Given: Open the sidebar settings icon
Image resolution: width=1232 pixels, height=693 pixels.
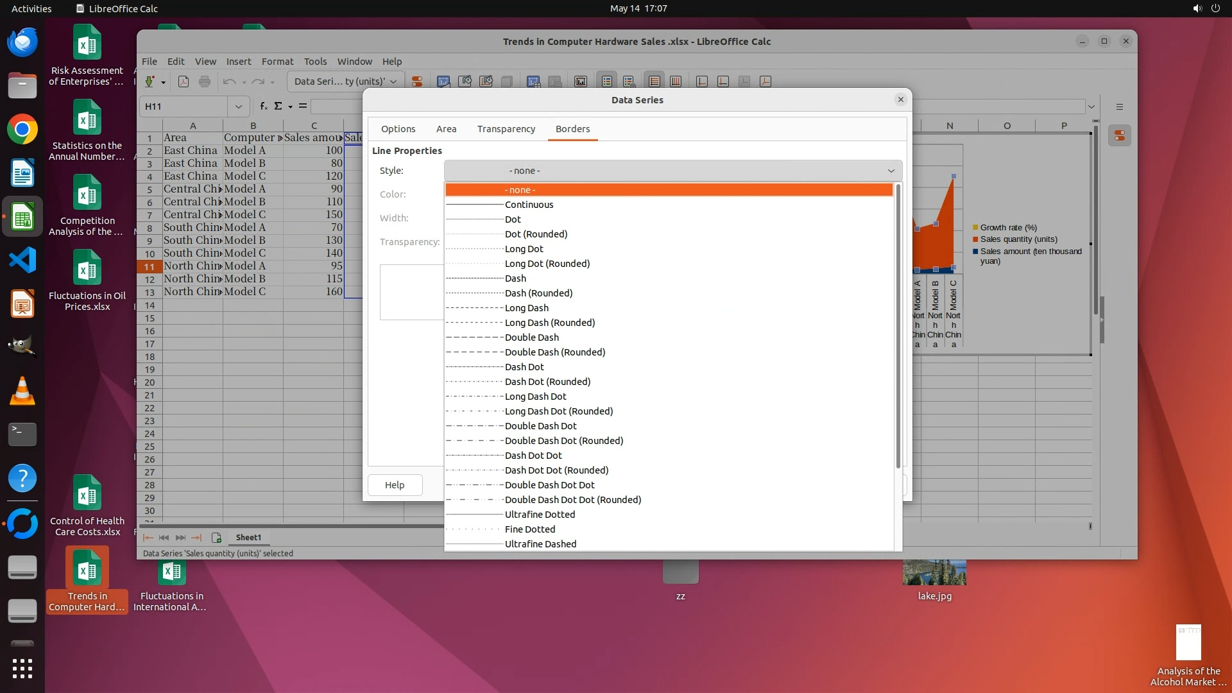Looking at the screenshot, I should pyautogui.click(x=1119, y=107).
